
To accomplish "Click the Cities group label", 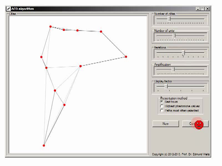I will [12, 14].
